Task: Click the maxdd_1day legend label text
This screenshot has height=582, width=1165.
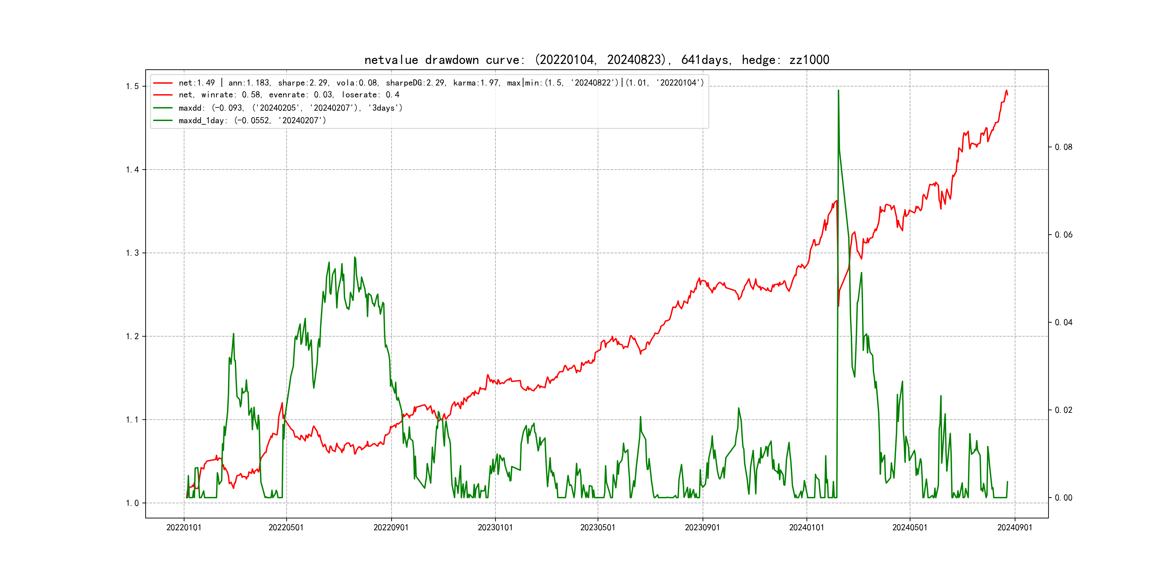Action: click(252, 121)
